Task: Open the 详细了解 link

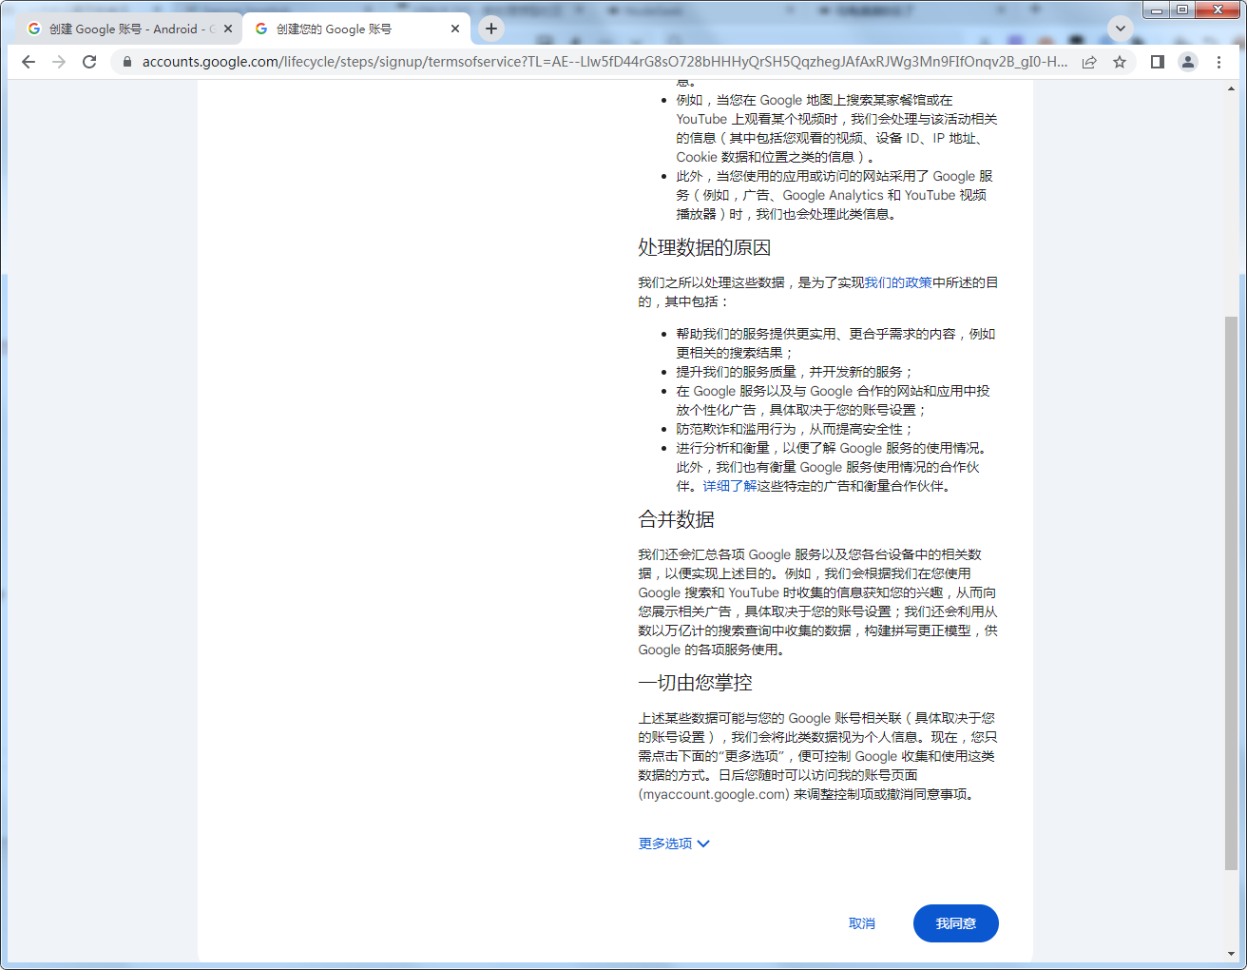Action: (730, 486)
